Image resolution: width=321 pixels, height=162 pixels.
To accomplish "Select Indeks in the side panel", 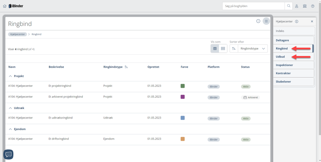I will click(294, 31).
